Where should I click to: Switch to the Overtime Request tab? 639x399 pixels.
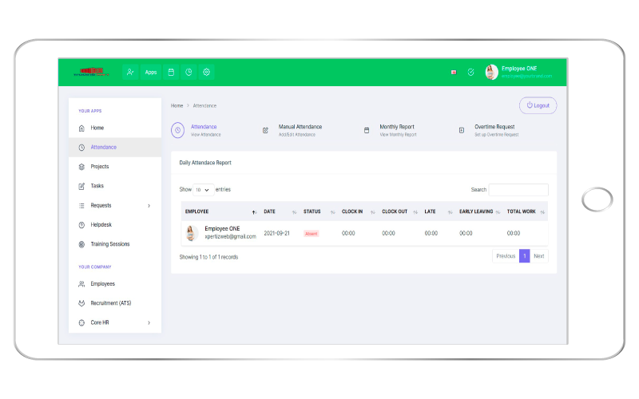(494, 127)
